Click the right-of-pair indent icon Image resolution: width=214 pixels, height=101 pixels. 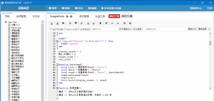pos(94,23)
